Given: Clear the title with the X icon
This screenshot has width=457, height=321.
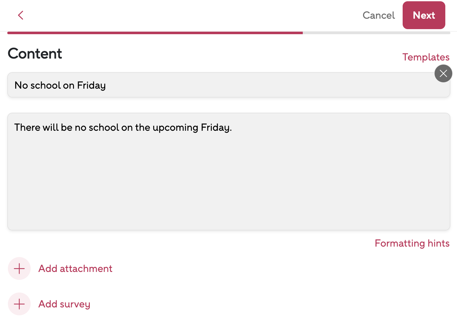Looking at the screenshot, I should coord(443,73).
